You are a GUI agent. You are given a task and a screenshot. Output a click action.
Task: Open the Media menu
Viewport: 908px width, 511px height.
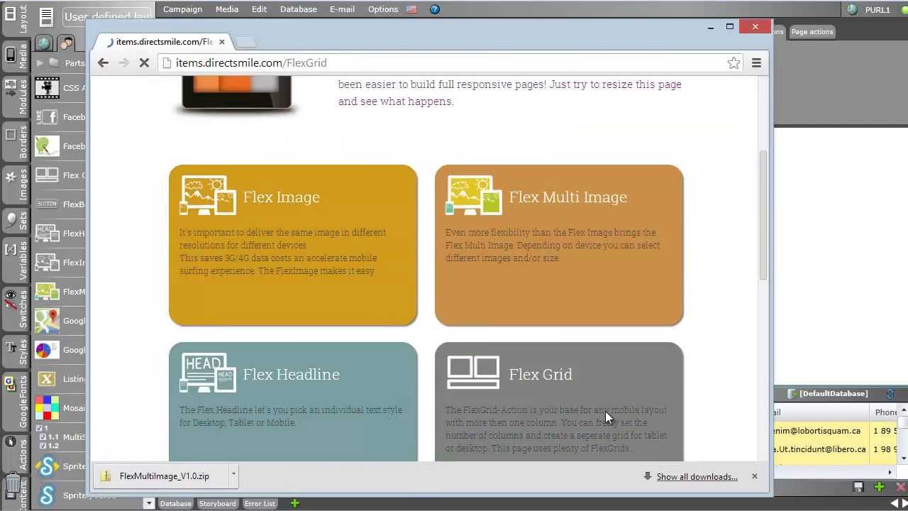click(227, 9)
